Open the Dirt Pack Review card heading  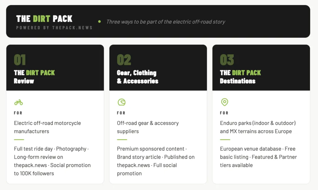point(34,77)
